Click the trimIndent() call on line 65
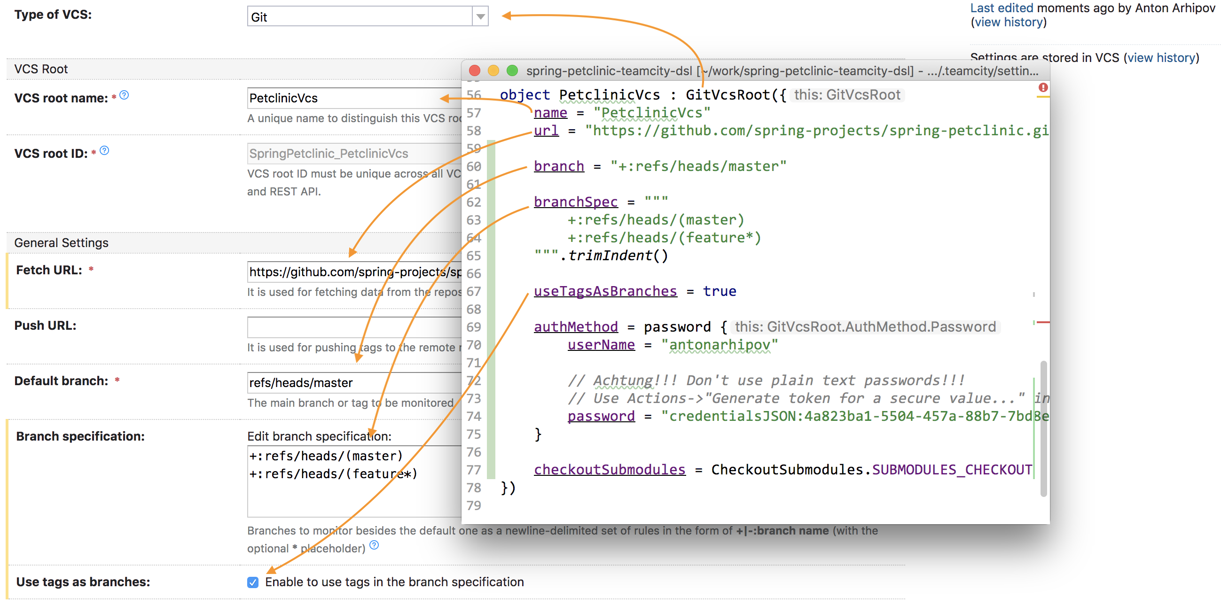The width and height of the screenshot is (1221, 605). (618, 256)
